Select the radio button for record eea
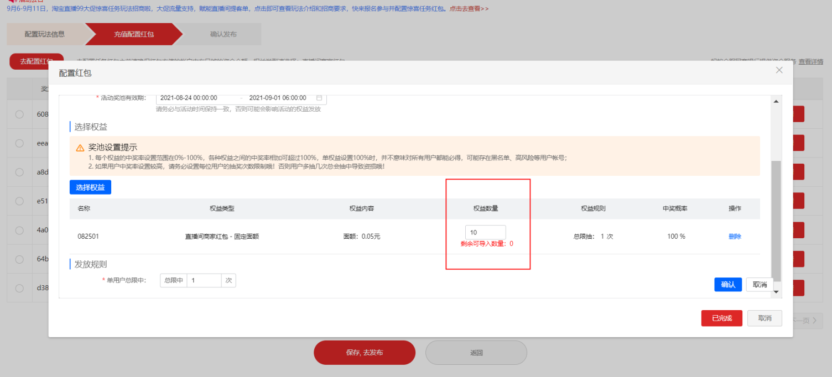 [x=20, y=143]
